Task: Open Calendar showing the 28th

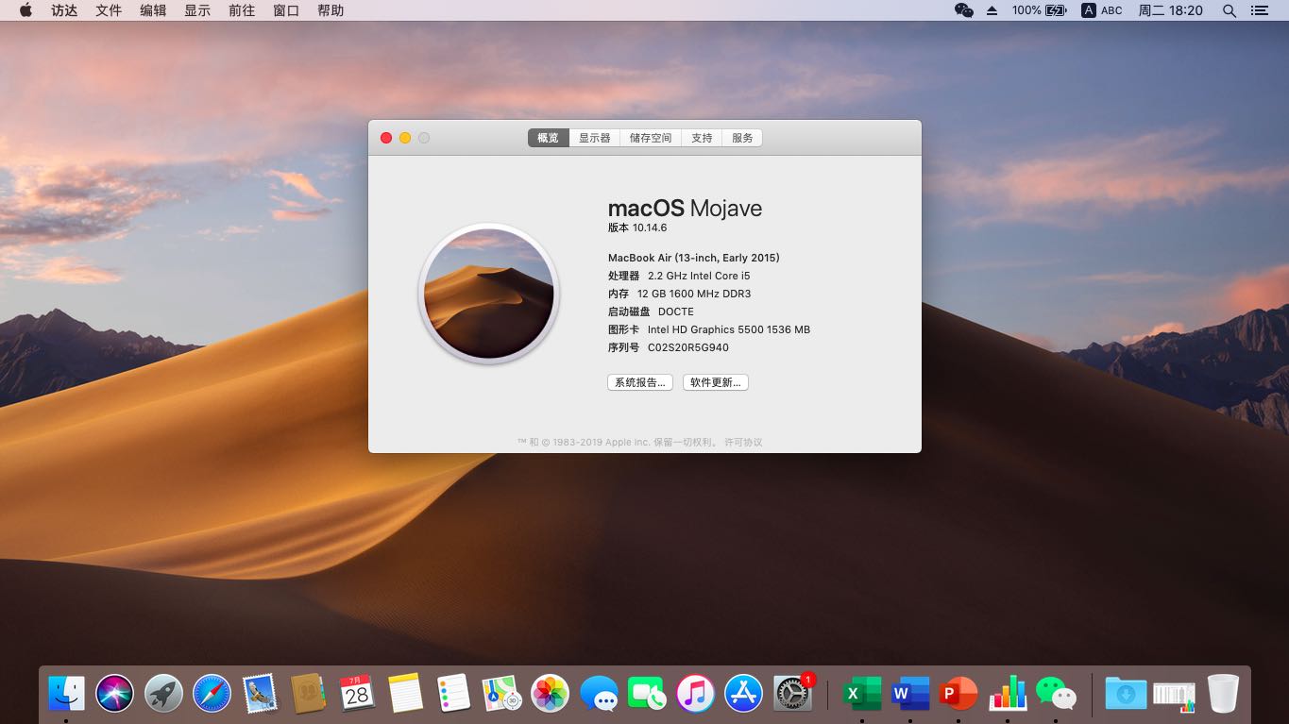Action: click(357, 694)
